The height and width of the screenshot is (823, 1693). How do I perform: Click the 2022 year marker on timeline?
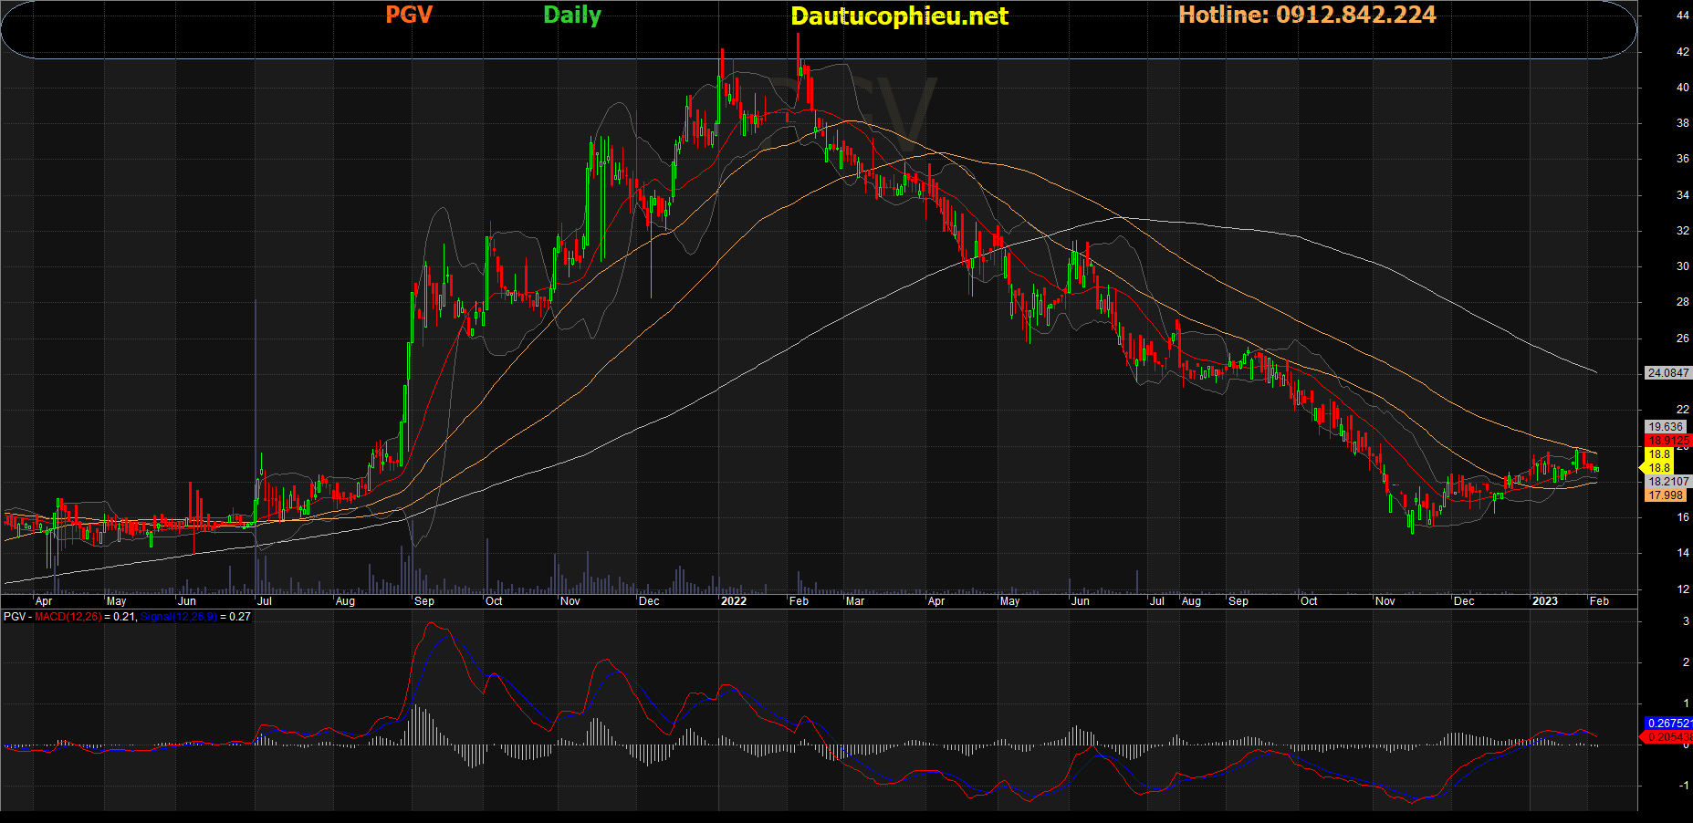coord(733,601)
